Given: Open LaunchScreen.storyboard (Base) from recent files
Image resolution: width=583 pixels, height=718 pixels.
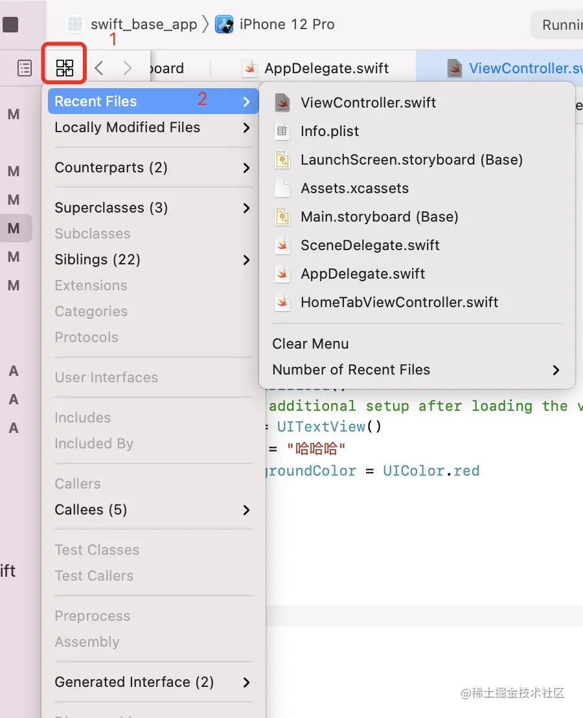Looking at the screenshot, I should point(417,160).
